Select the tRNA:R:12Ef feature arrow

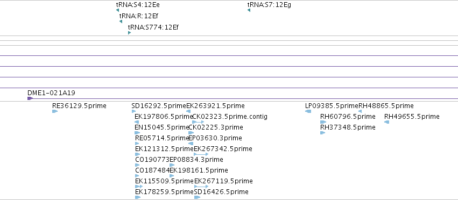(121, 22)
